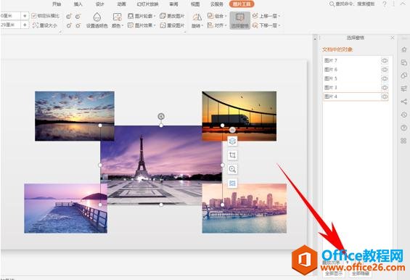Open the 动画 (Animation) ribbon tab

121,4
